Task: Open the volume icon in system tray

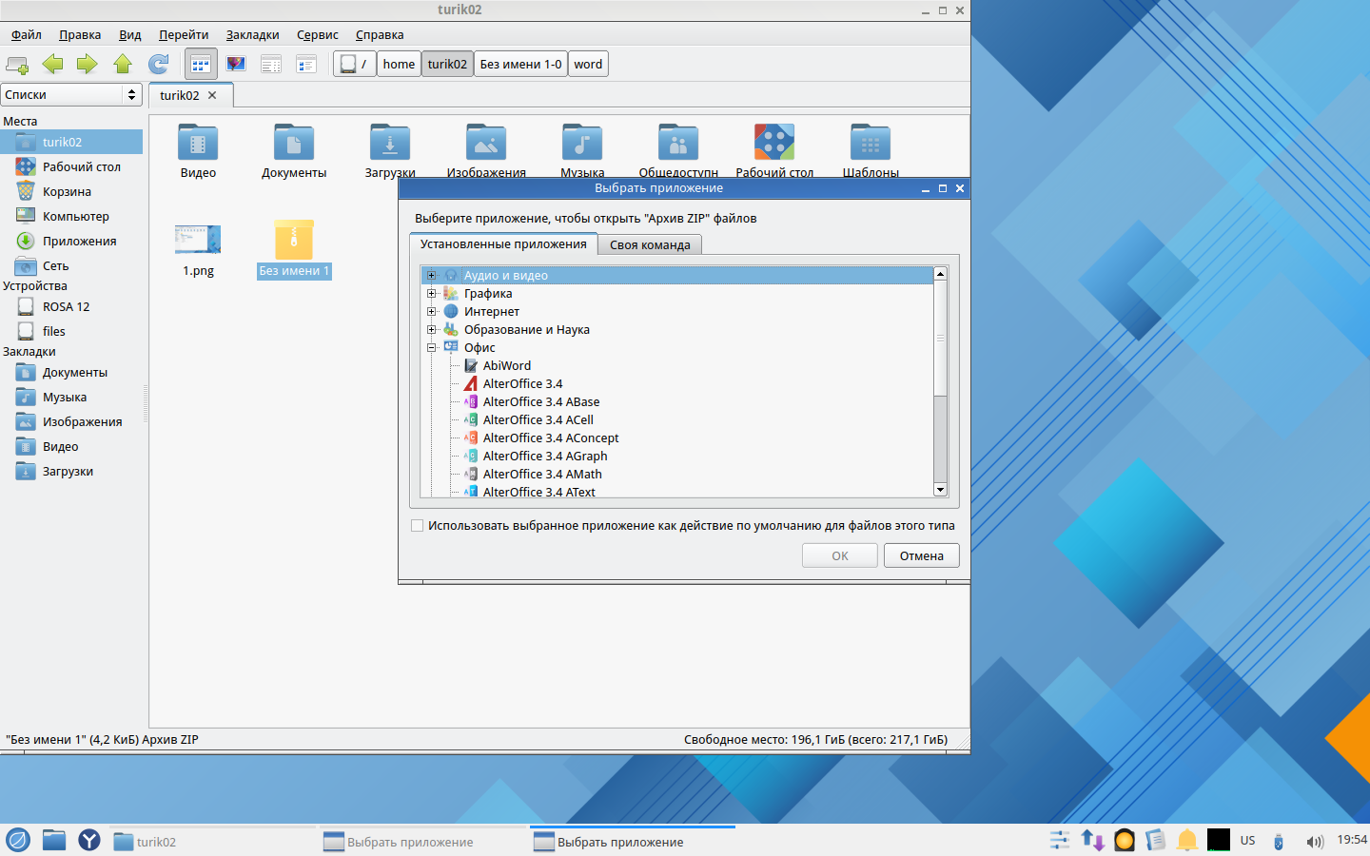Action: [1315, 841]
